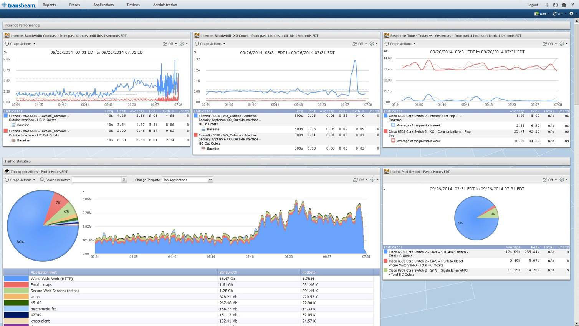579x326 pixels.
Task: Open the Reports menu
Action: click(x=49, y=5)
